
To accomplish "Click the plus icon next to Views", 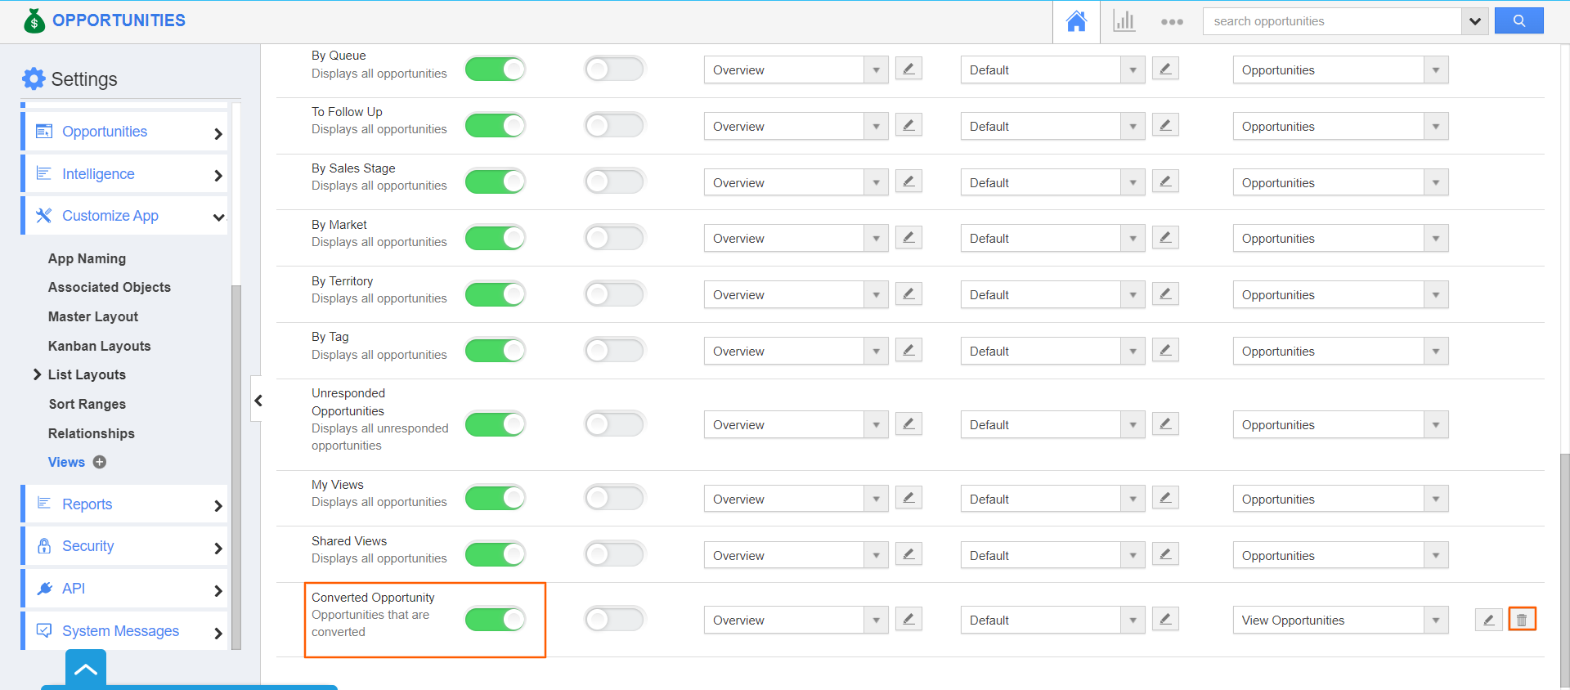I will click(100, 462).
